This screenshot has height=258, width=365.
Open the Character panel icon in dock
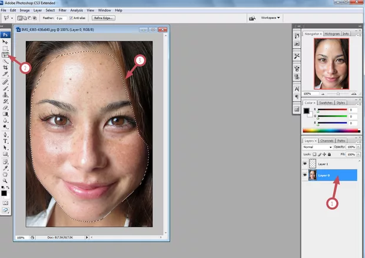click(x=297, y=89)
